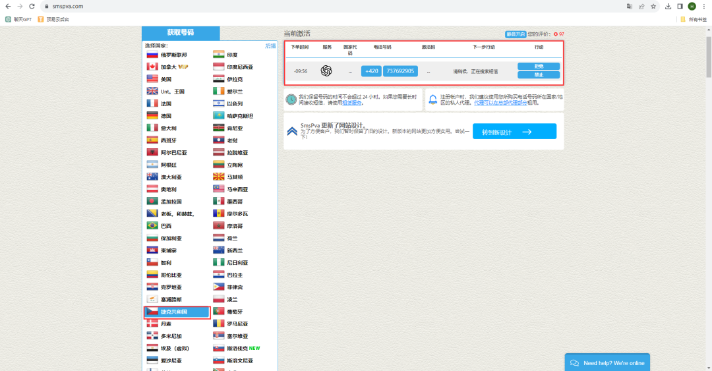Open the green profile avatar 'H'
The image size is (712, 371).
point(692,7)
